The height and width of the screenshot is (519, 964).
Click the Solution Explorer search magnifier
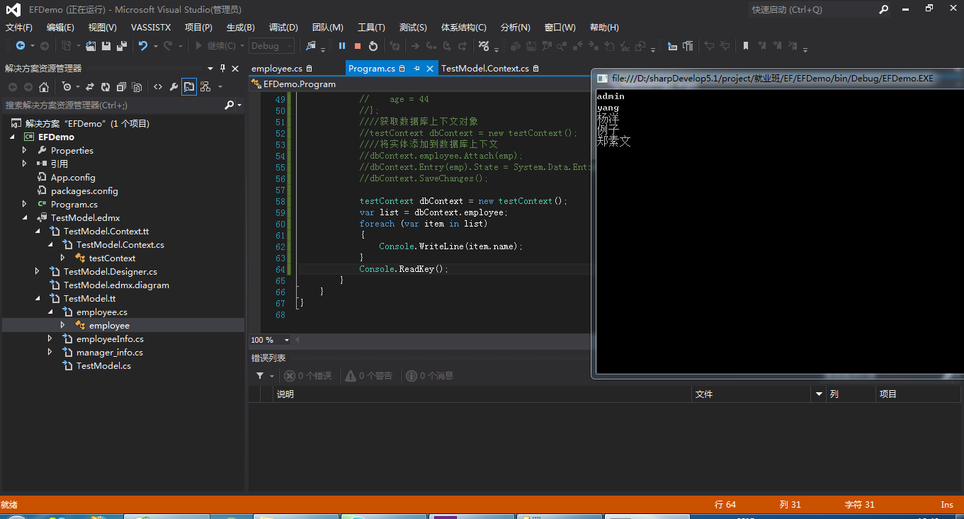click(229, 105)
